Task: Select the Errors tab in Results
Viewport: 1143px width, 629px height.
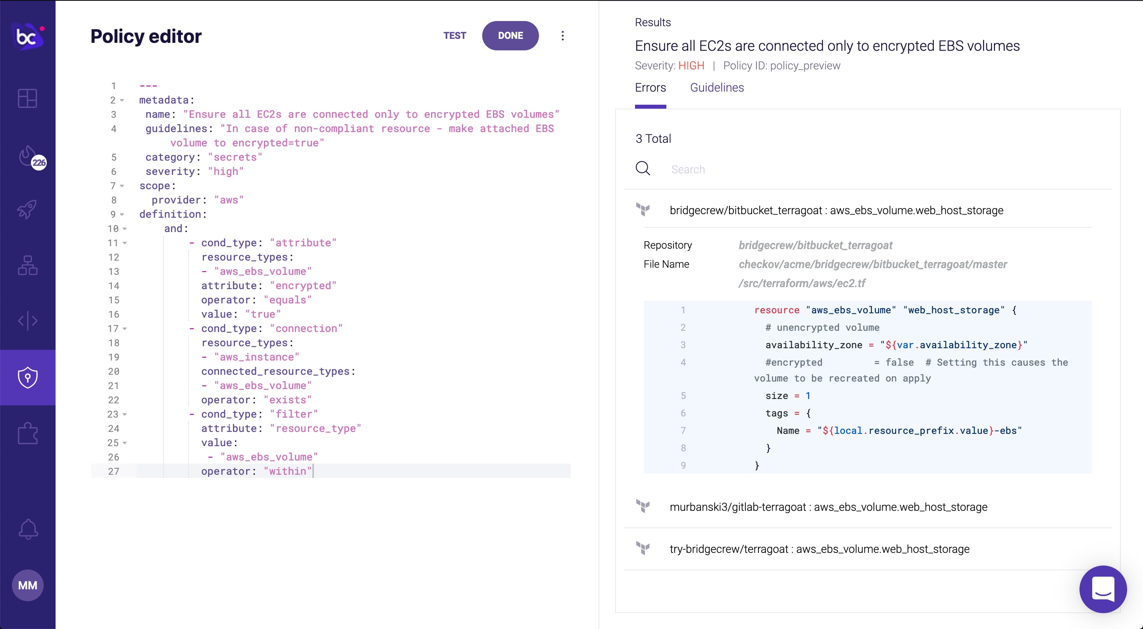Action: [650, 87]
